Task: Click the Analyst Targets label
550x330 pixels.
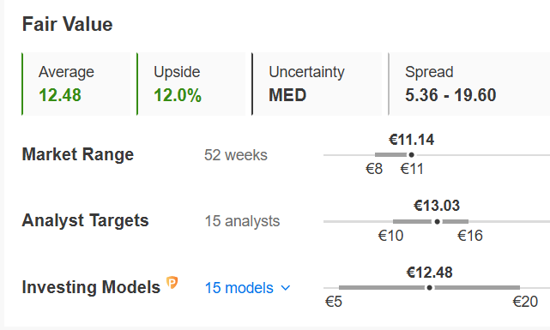Action: tap(85, 220)
